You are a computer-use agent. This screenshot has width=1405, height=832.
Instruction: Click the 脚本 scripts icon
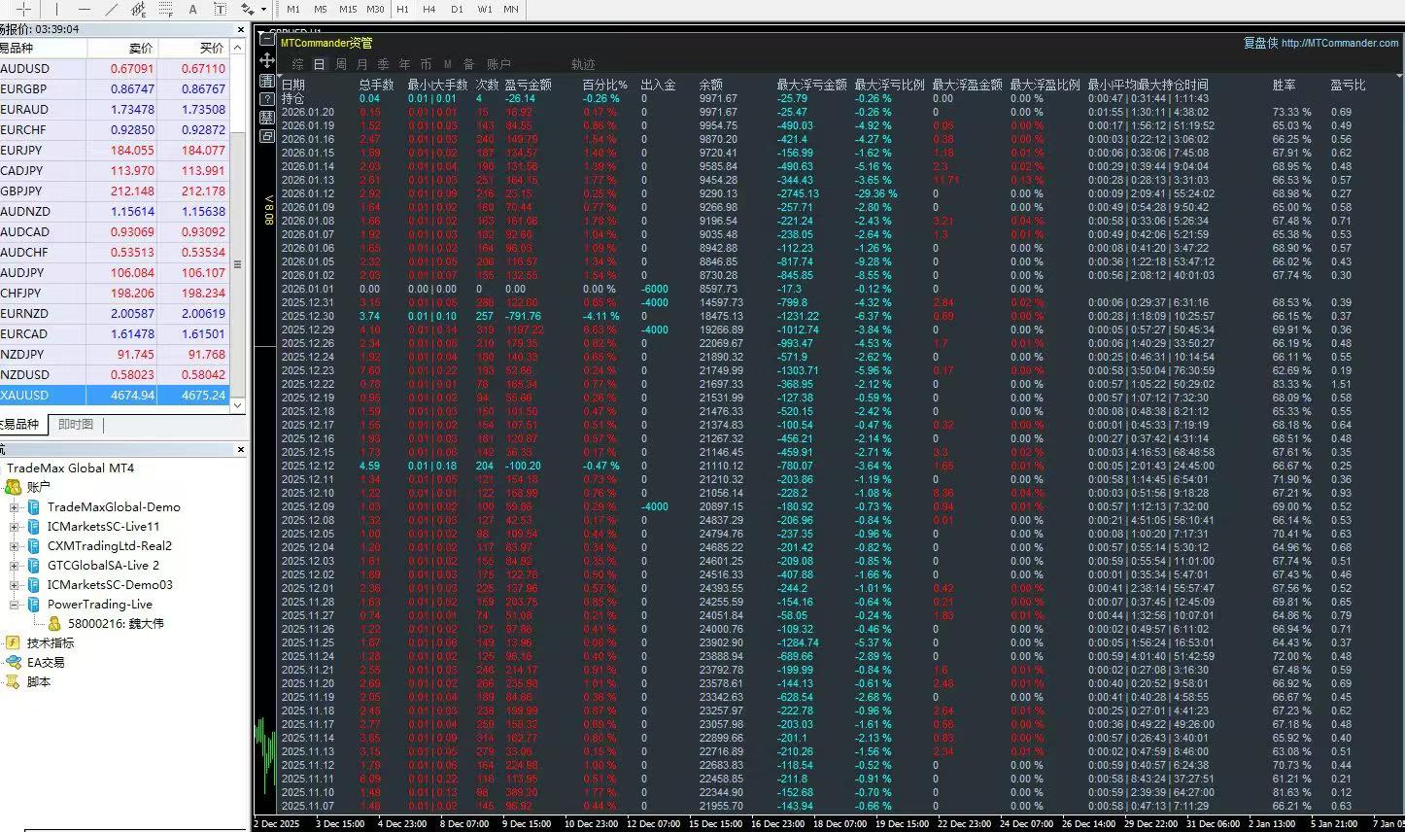click(13, 681)
